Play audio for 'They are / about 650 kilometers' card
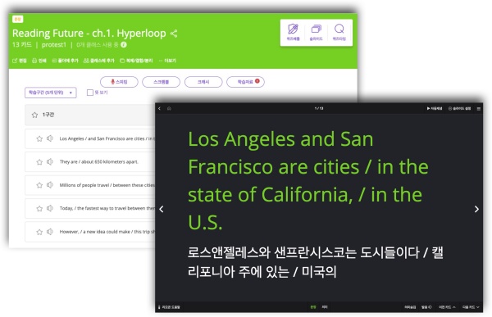Viewport: 492px width, 317px height. click(50, 162)
